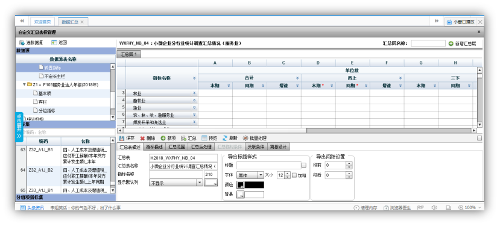This screenshot has width=500, height=226.
Task: Click the 不定长主栏 document item
Action: pos(52,76)
